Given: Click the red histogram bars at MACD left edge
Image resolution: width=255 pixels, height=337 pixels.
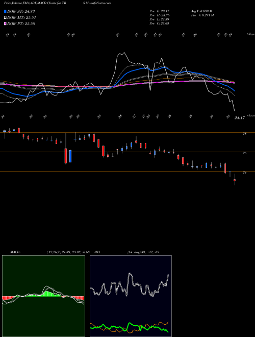Looking at the screenshot, I should (x=8, y=298).
